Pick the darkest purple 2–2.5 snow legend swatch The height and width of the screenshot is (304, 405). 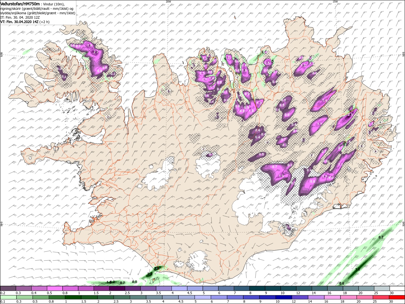click(117, 288)
